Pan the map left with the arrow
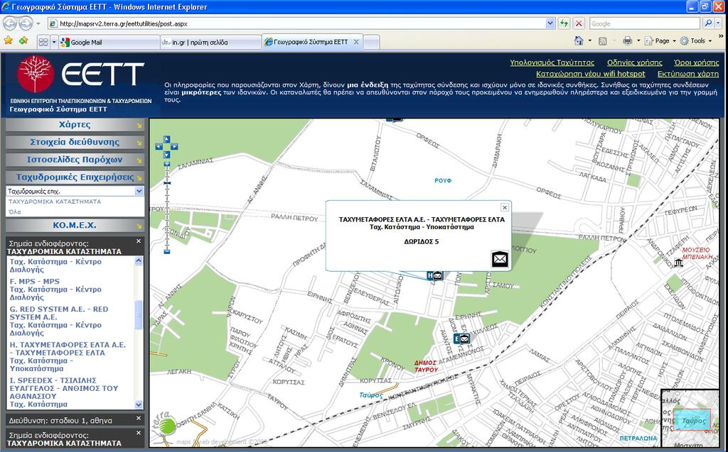The height and width of the screenshot is (452, 728). [159, 146]
